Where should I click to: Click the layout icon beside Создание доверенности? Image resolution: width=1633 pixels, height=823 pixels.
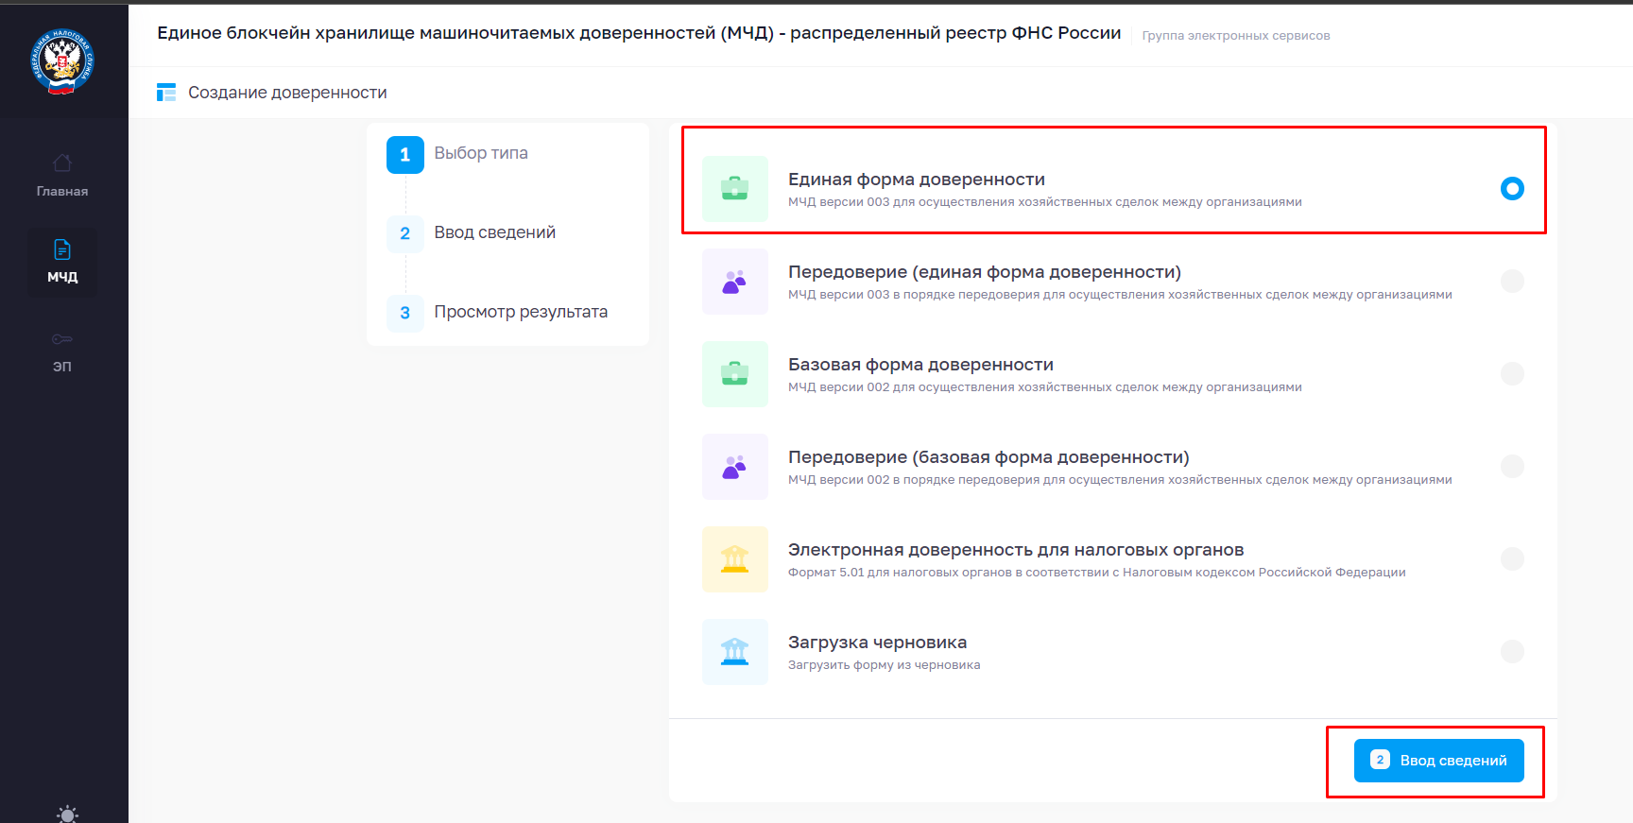[x=166, y=93]
